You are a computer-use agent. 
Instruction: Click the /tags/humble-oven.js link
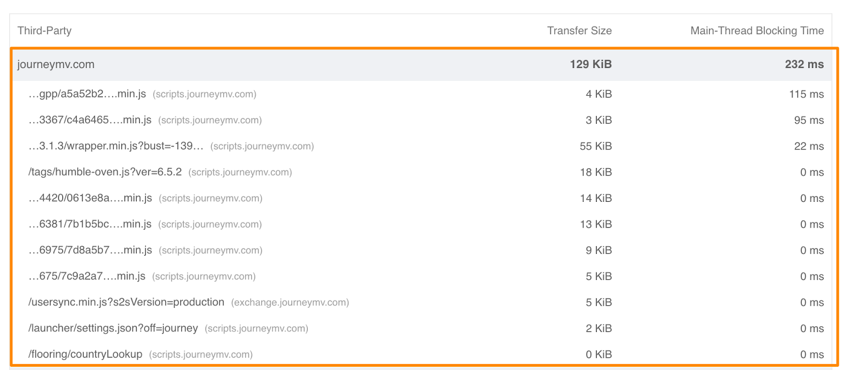pyautogui.click(x=105, y=172)
